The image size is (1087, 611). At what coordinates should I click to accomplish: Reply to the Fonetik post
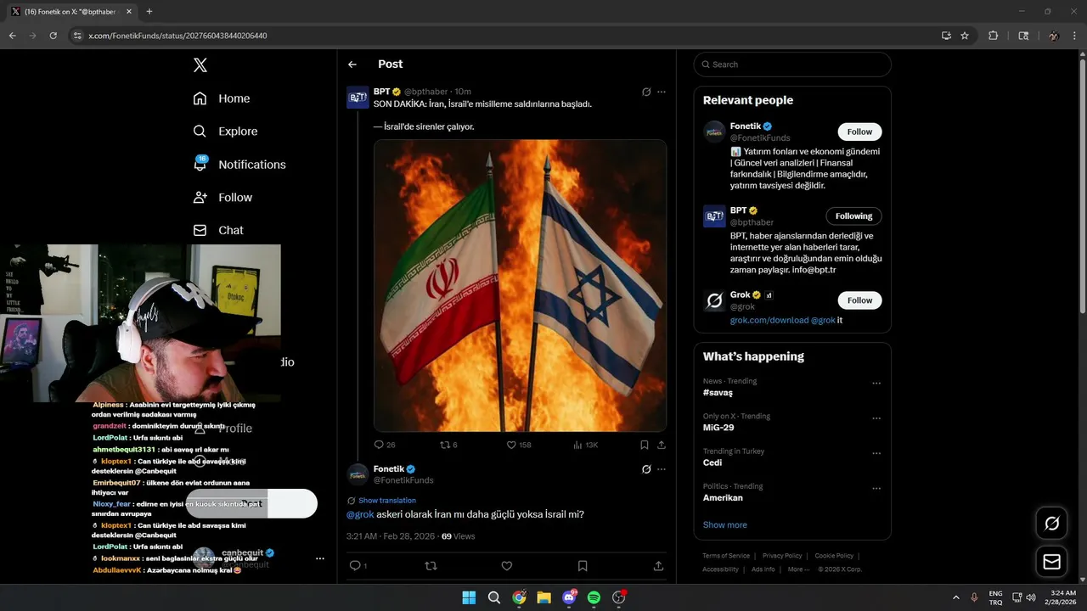[355, 566]
